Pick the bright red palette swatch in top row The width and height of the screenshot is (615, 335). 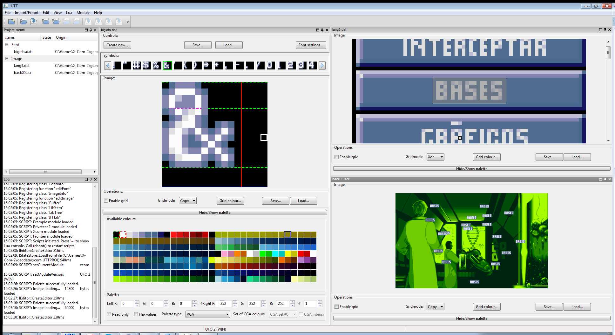(174, 235)
